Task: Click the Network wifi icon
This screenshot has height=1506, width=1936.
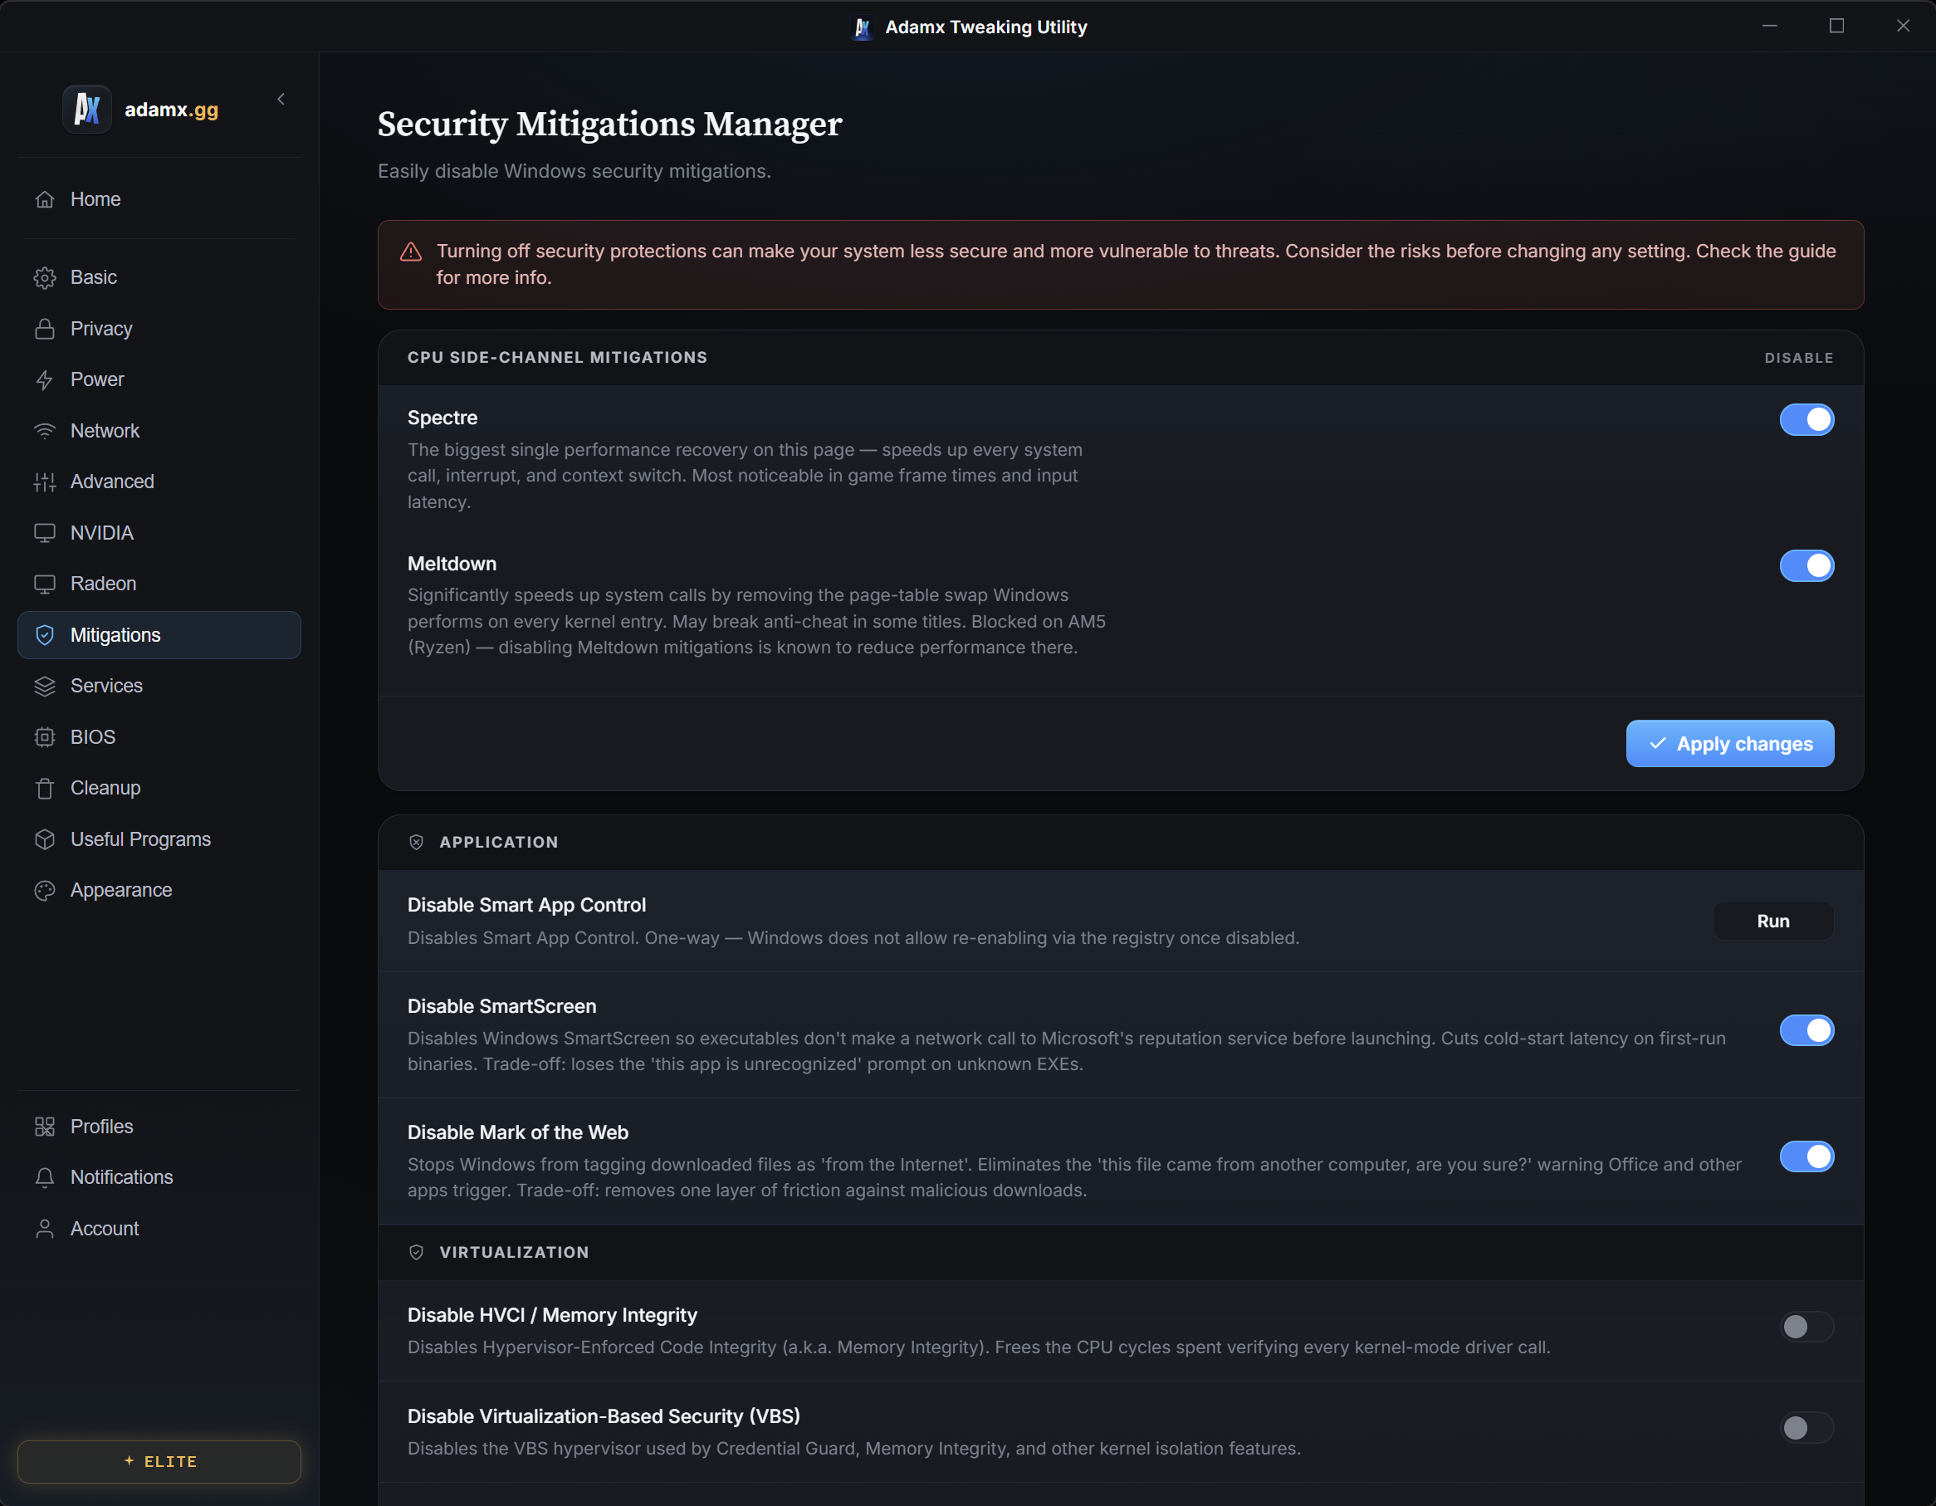Action: click(x=44, y=431)
